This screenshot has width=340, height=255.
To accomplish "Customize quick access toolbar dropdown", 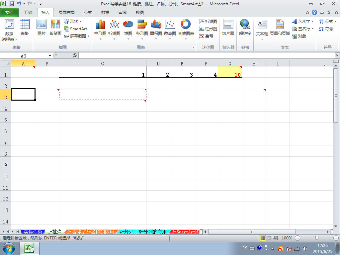I will point(41,4).
